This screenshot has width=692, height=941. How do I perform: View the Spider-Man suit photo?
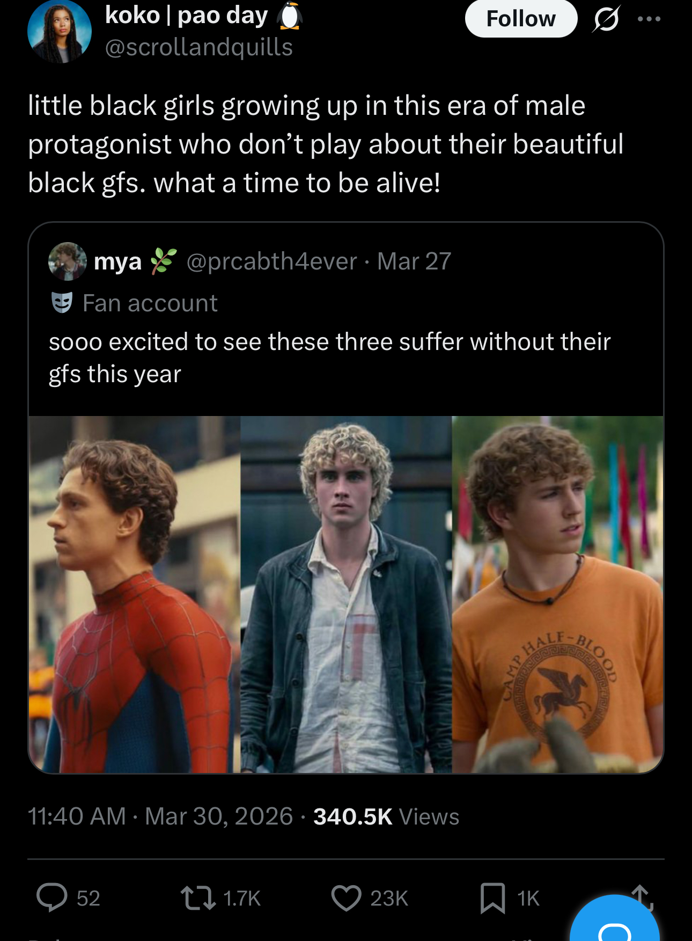pyautogui.click(x=134, y=594)
